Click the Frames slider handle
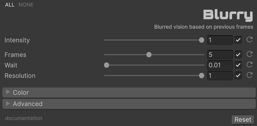Viewport: 257px width, 126px height. 149,55
